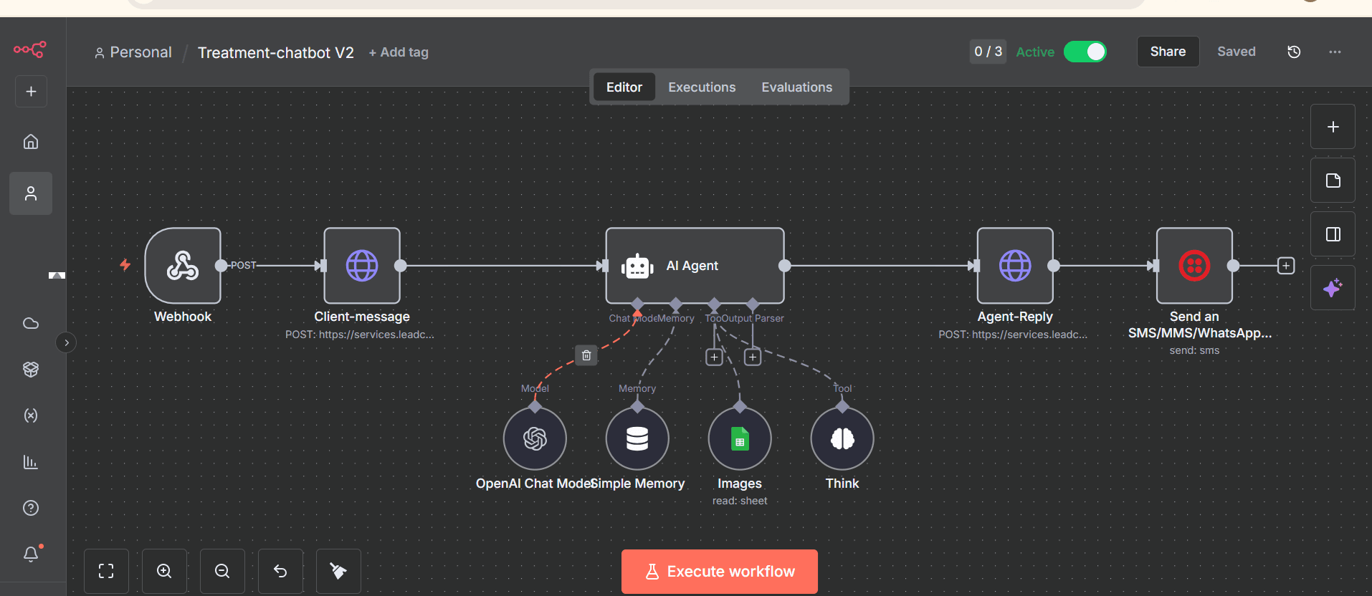The width and height of the screenshot is (1372, 596).
Task: Open the cloud icon in sidebar
Action: [31, 323]
